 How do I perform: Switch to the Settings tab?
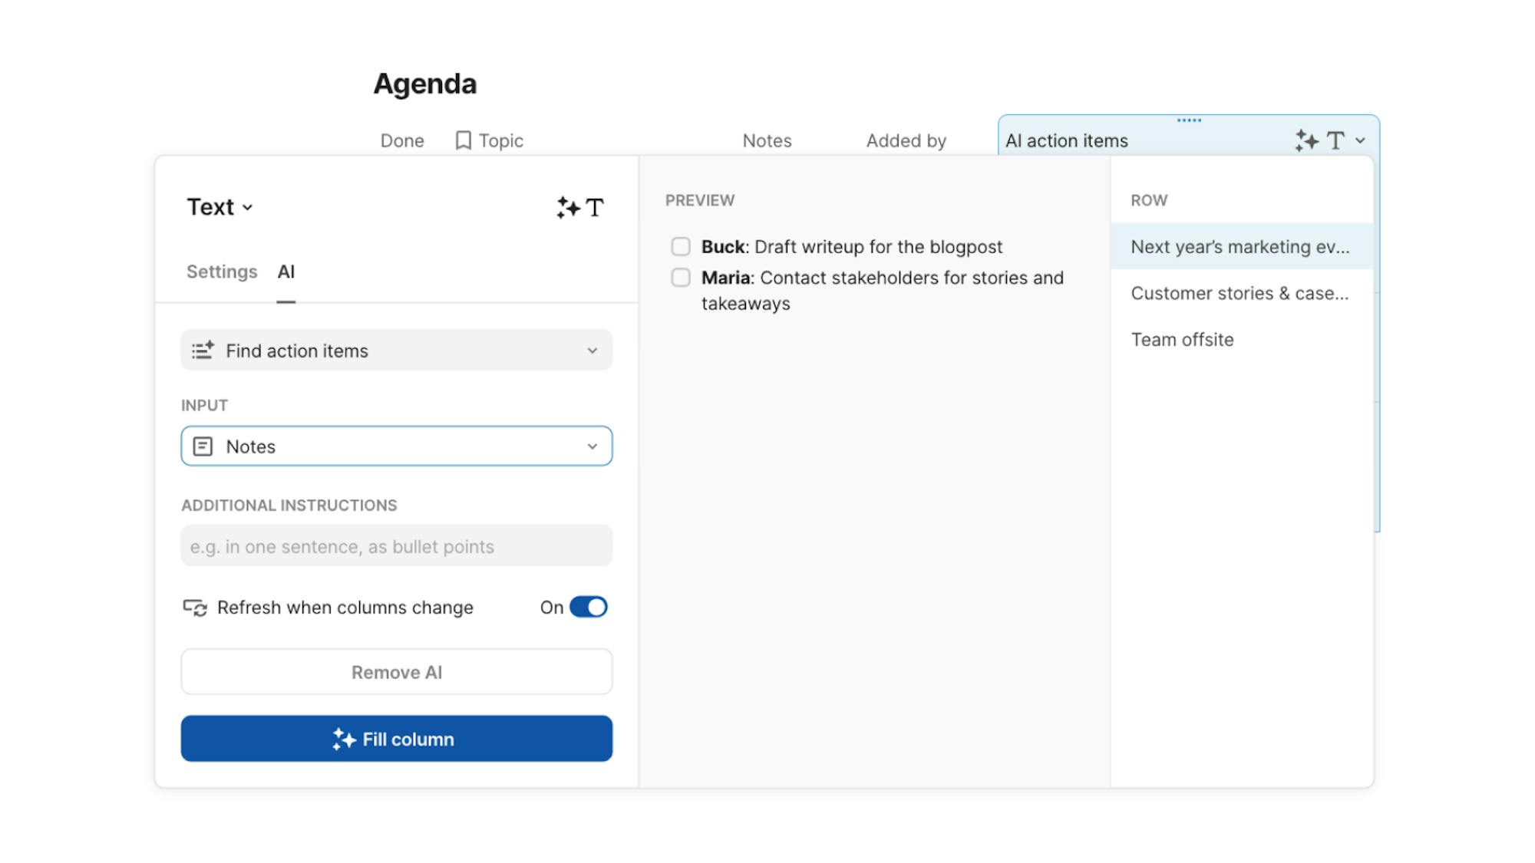click(222, 272)
